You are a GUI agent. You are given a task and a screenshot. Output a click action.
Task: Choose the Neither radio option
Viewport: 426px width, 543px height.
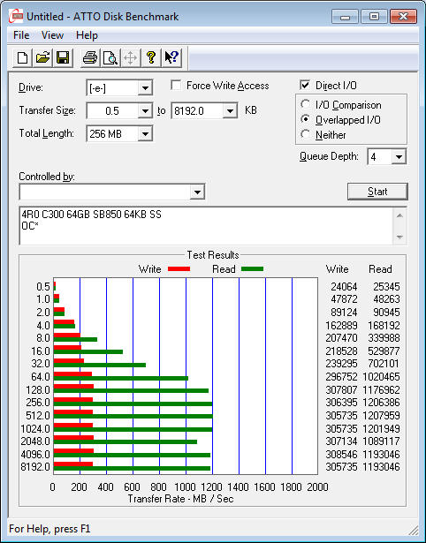click(306, 134)
